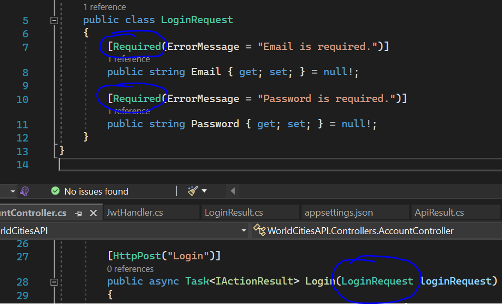Click the IActionResult type on line 28
The image size is (502, 304).
(x=254, y=281)
